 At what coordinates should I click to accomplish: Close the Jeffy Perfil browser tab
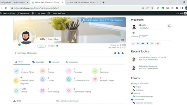(63, 2)
